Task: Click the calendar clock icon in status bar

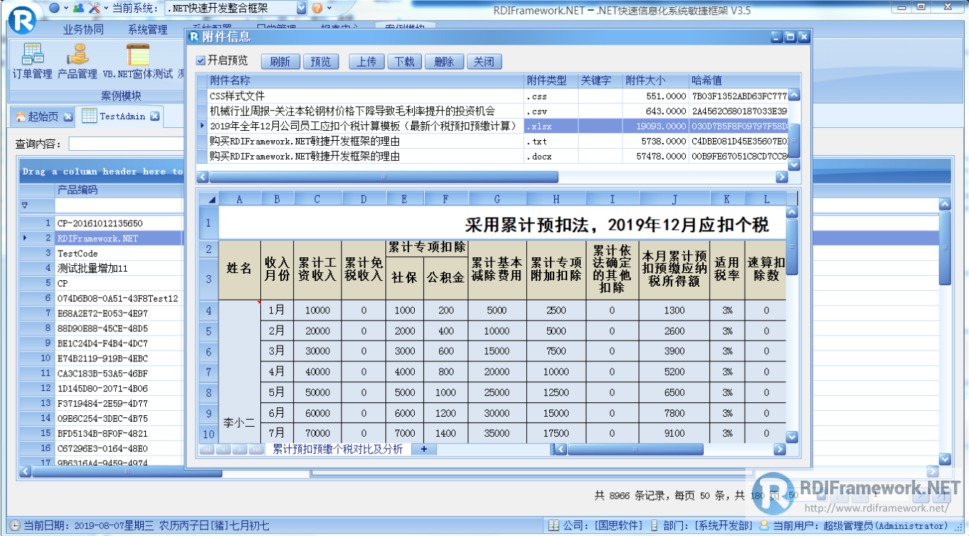Action: [14, 526]
